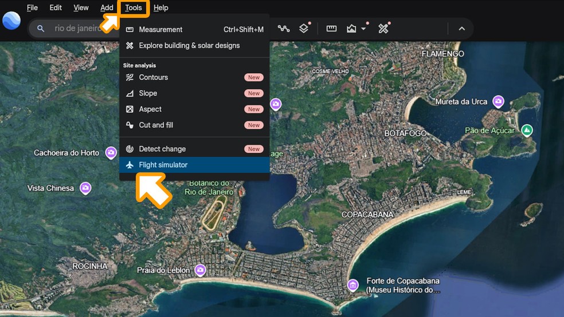Click the Pão de Açúcar green marker

(527, 130)
